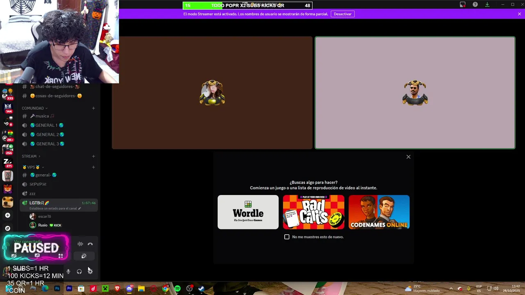This screenshot has width=525, height=295.
Task: Dismiss the purple Streamer mode banner
Action: coord(519,14)
